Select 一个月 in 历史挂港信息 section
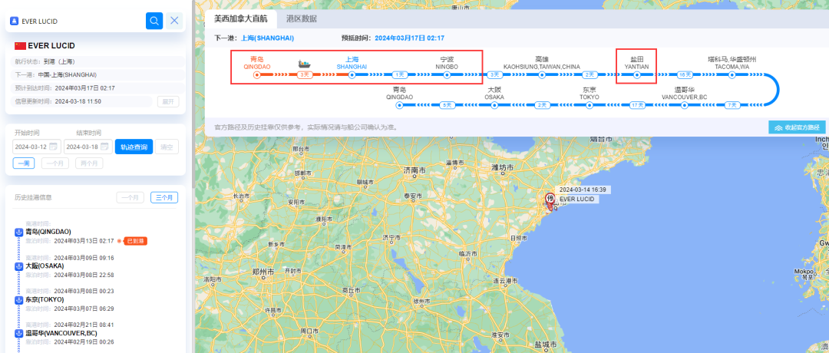This screenshot has width=829, height=353. coord(130,198)
